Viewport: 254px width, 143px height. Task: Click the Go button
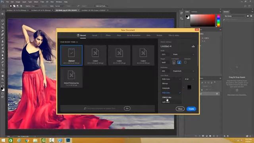tap(127, 108)
